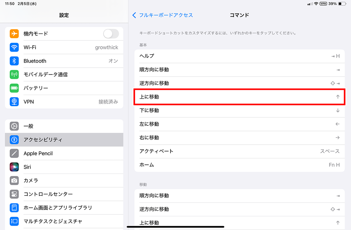This screenshot has width=351, height=230.
Task: Tap the Airplane Mode orange icon
Action: point(14,34)
